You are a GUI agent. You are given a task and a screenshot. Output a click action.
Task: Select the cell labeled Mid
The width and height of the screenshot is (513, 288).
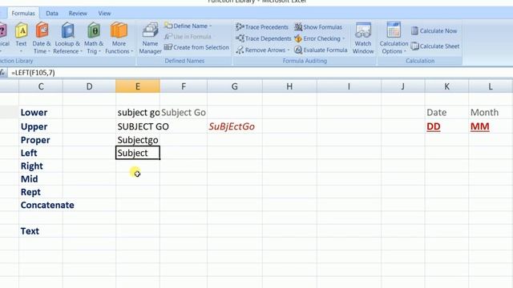tap(41, 179)
